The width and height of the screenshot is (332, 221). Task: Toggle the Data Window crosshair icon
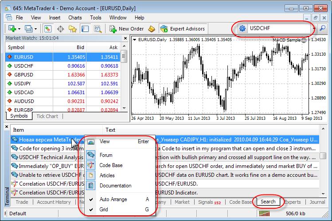coord(61,29)
